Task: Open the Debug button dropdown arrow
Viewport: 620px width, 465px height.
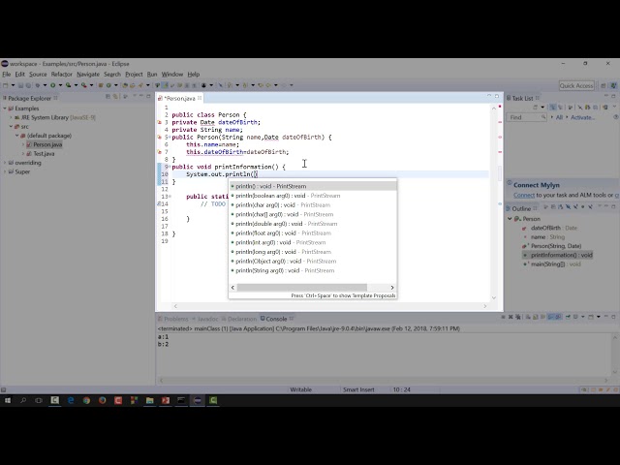Action: (x=45, y=85)
